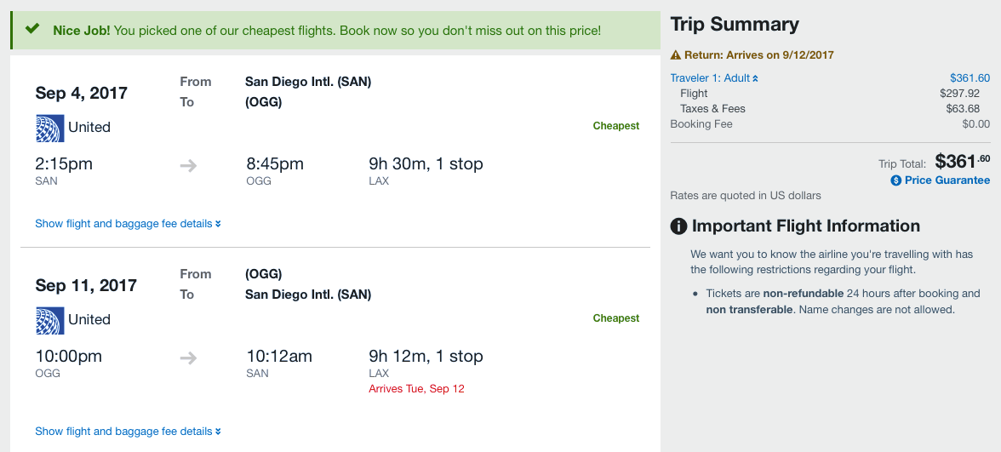Click the United logo for Sep 11 flight
1001x452 pixels.
[49, 320]
